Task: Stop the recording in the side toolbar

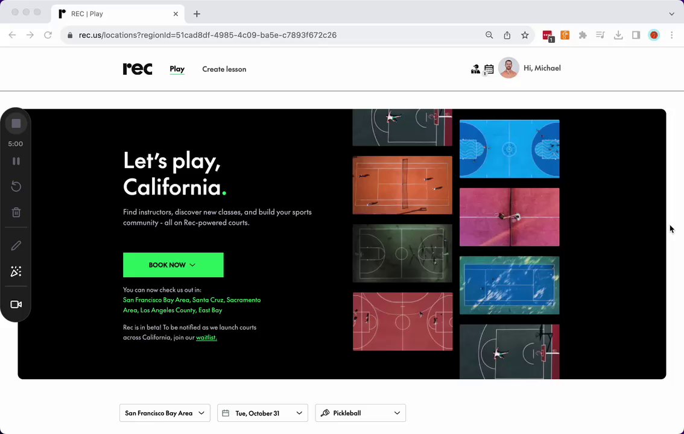Action: [x=16, y=124]
